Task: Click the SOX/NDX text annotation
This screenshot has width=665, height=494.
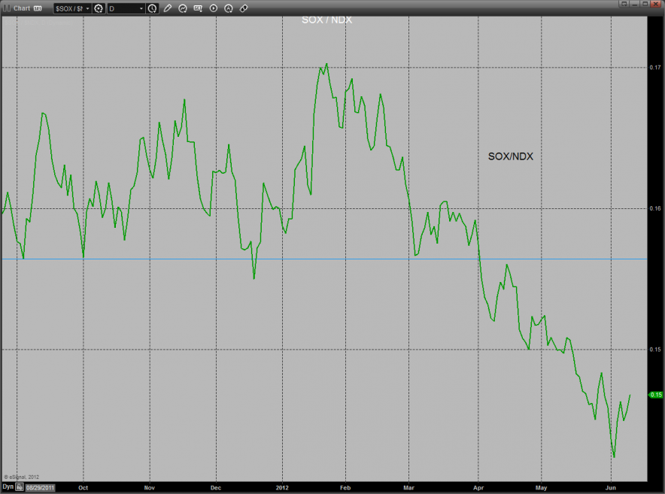Action: 510,156
